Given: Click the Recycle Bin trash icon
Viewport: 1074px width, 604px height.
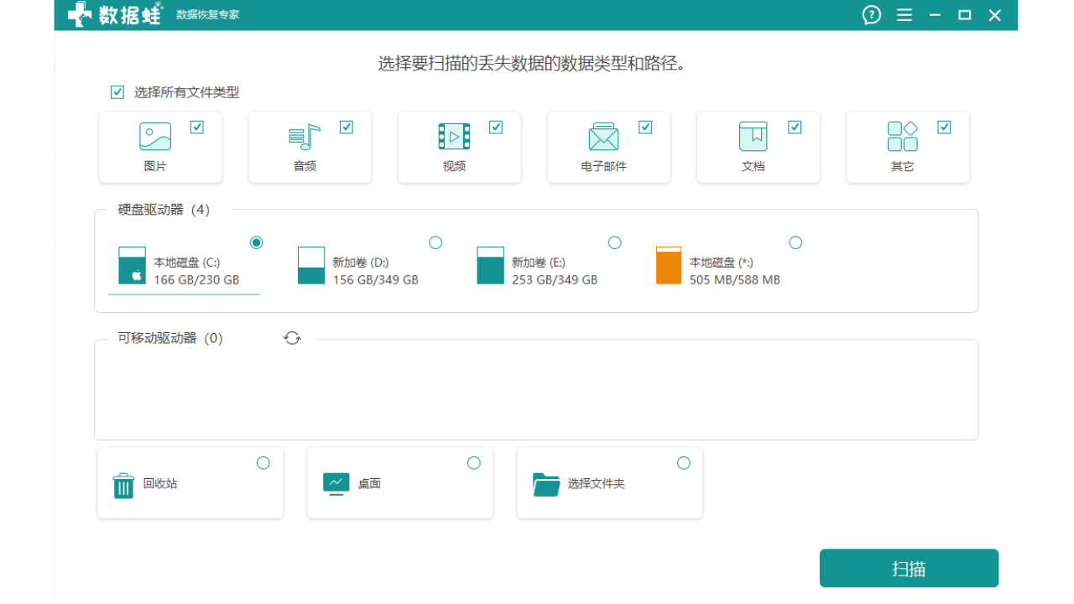Looking at the screenshot, I should (x=123, y=485).
